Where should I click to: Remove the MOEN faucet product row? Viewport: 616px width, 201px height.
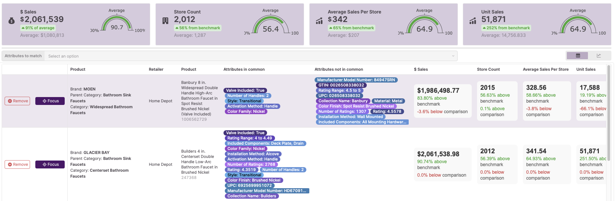[x=17, y=101]
